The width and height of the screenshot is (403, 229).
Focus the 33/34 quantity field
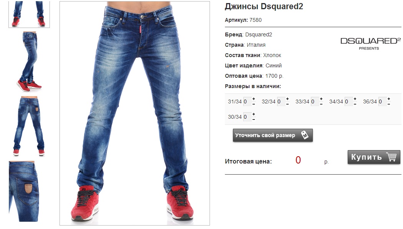[315, 101]
